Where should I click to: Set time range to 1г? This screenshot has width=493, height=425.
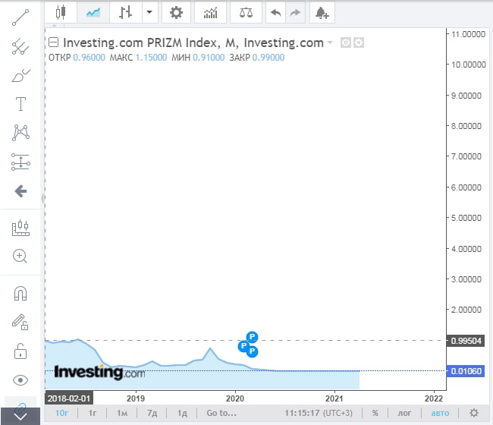point(93,413)
